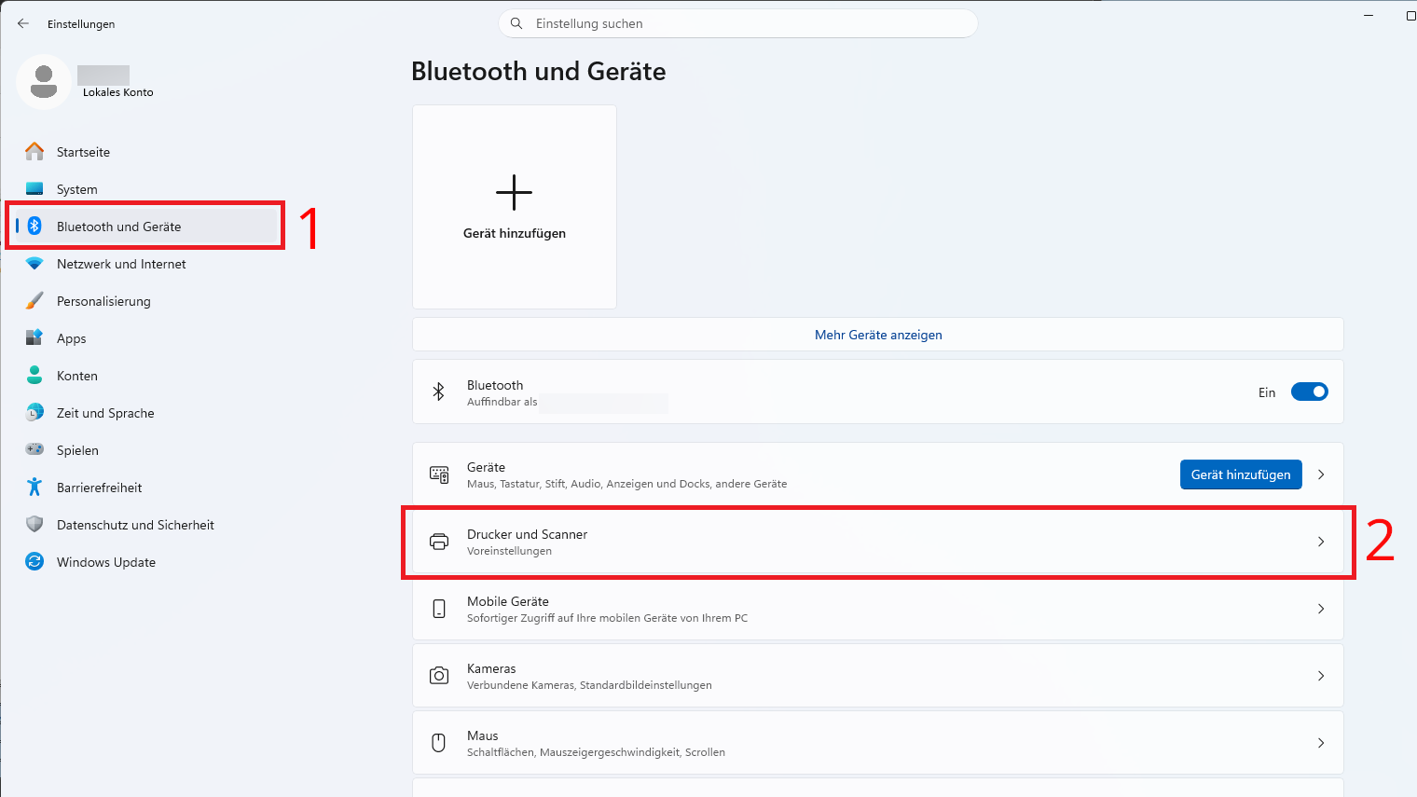Open the Apps section in sidebar

click(x=72, y=338)
